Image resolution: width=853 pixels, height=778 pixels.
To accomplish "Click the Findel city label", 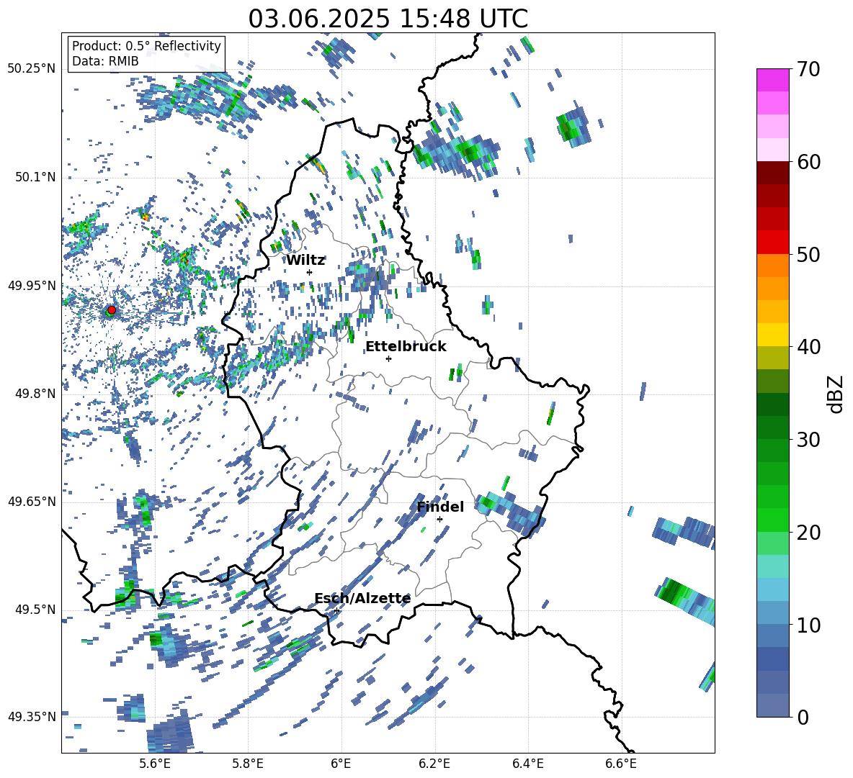I will [x=441, y=507].
